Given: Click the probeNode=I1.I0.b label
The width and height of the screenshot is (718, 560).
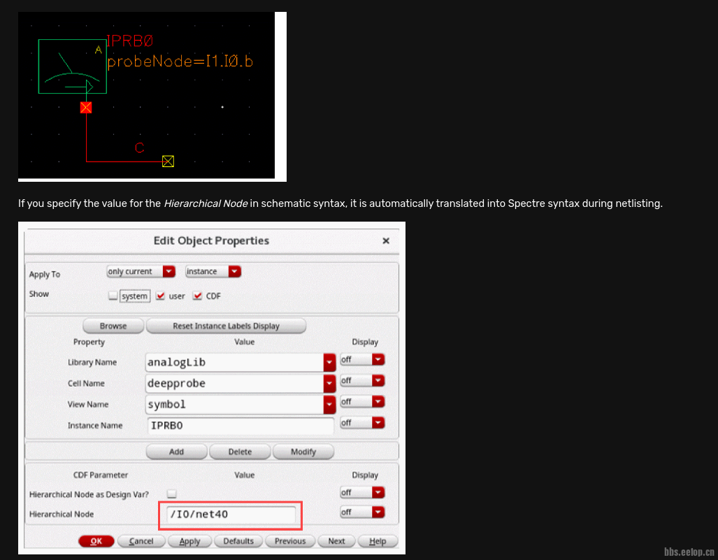Looking at the screenshot, I should [x=180, y=62].
